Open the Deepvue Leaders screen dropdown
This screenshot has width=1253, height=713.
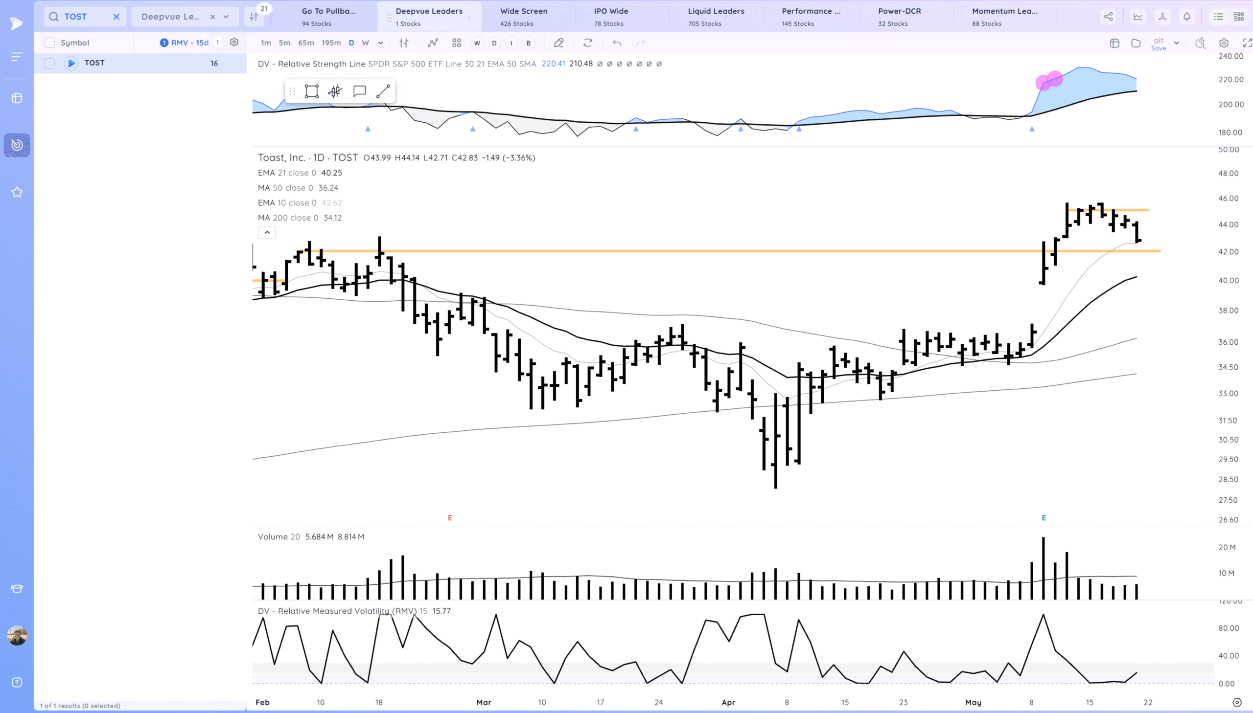[226, 17]
